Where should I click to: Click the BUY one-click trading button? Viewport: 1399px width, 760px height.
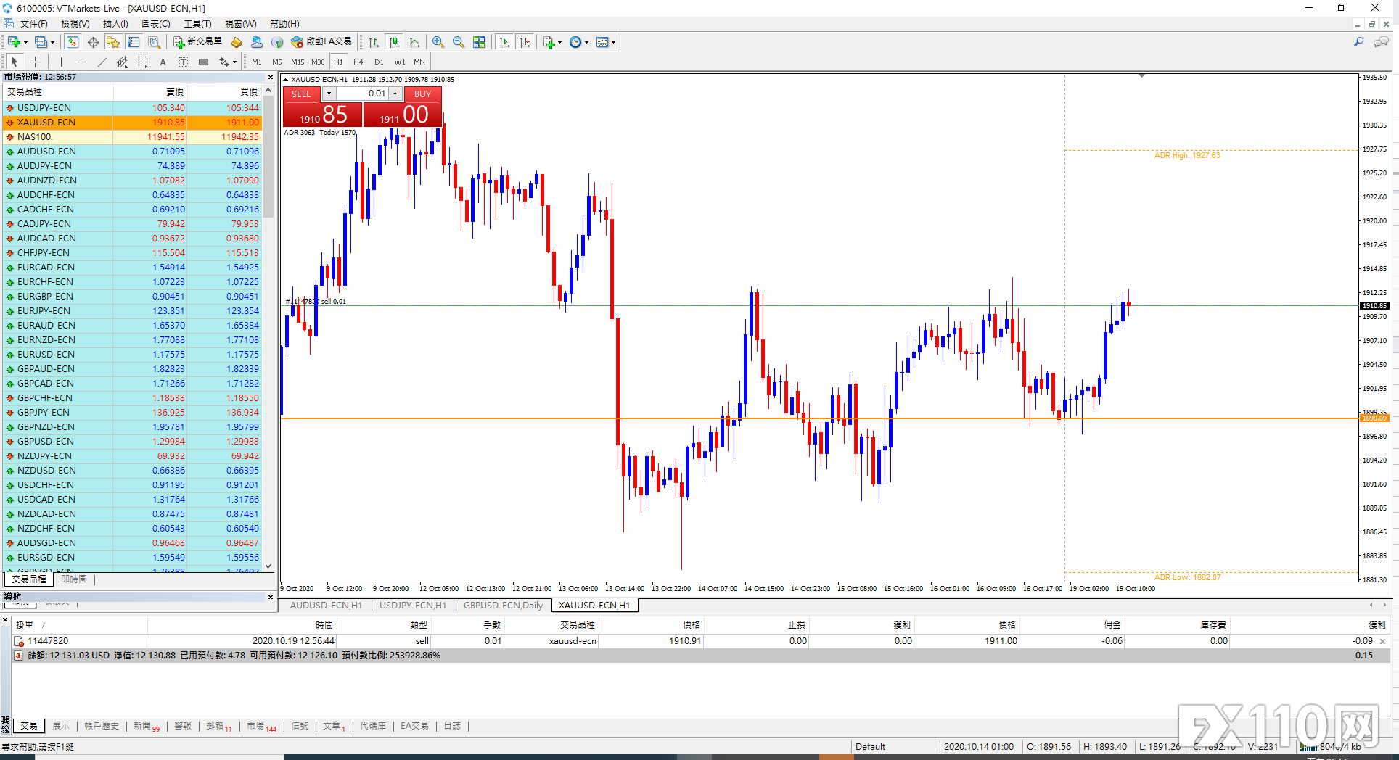(422, 94)
